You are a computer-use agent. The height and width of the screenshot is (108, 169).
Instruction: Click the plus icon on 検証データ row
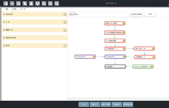[x=65, y=30]
